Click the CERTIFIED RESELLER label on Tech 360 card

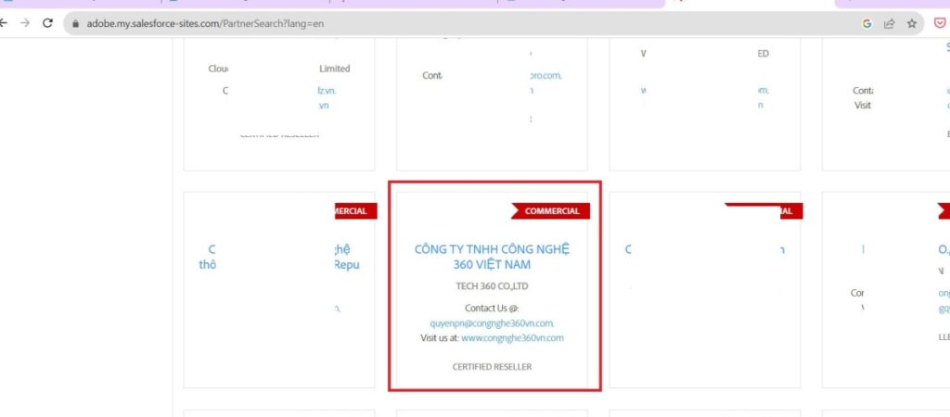click(x=492, y=367)
